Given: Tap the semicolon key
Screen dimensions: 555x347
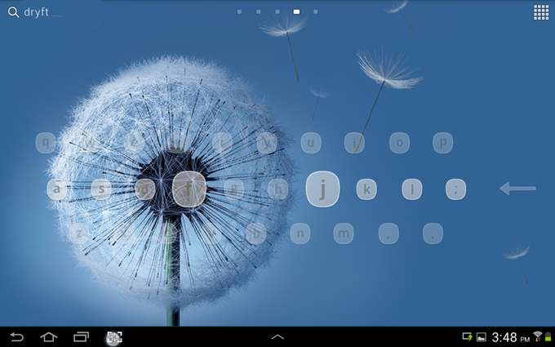Looking at the screenshot, I should click(455, 189).
